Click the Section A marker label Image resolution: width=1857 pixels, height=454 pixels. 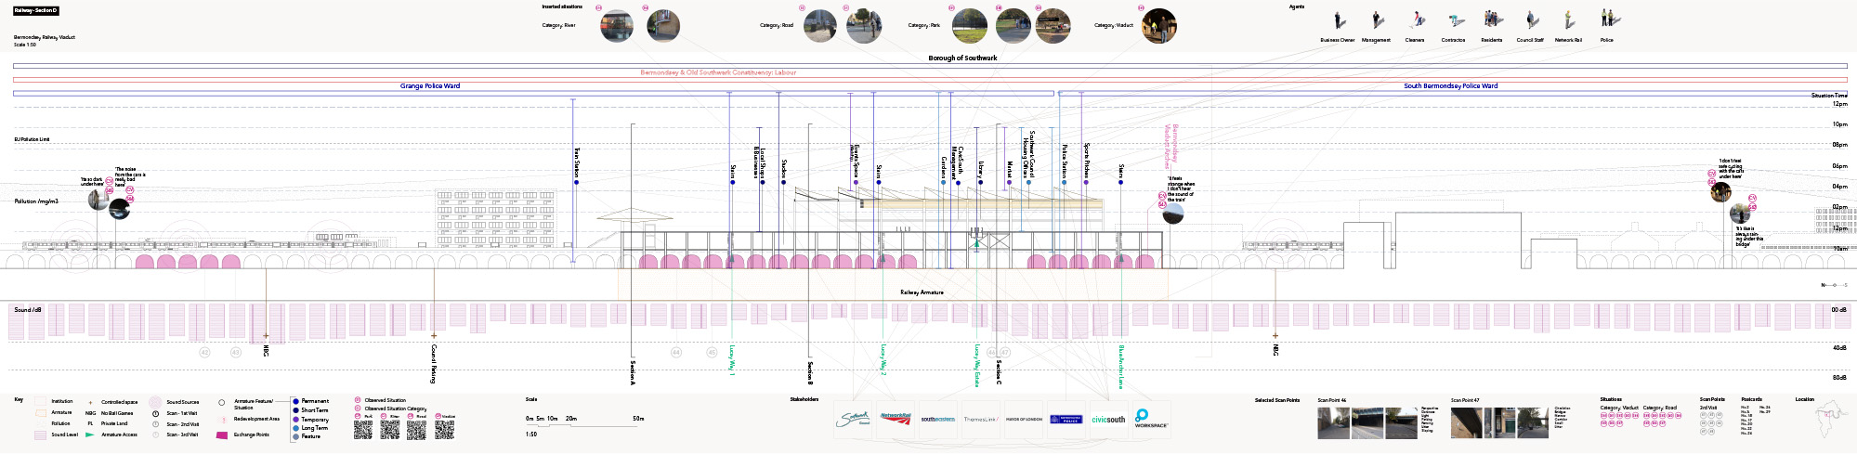[x=633, y=371]
